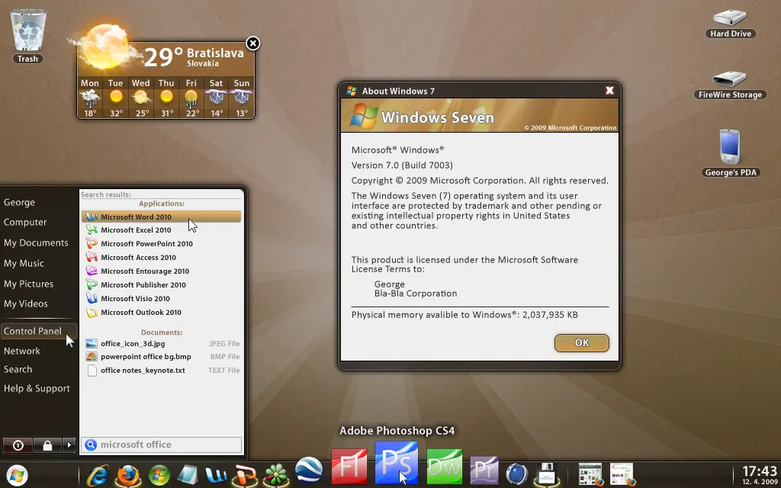Click the magnifier icon in search box
781x488 pixels.
click(91, 445)
